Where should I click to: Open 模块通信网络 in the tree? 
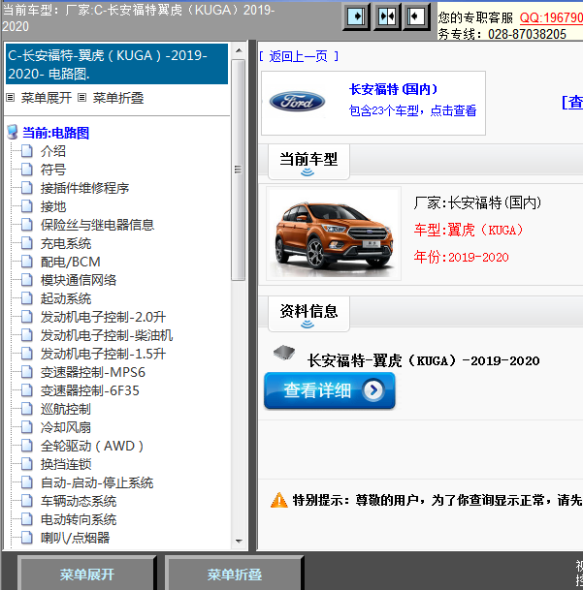(x=79, y=280)
